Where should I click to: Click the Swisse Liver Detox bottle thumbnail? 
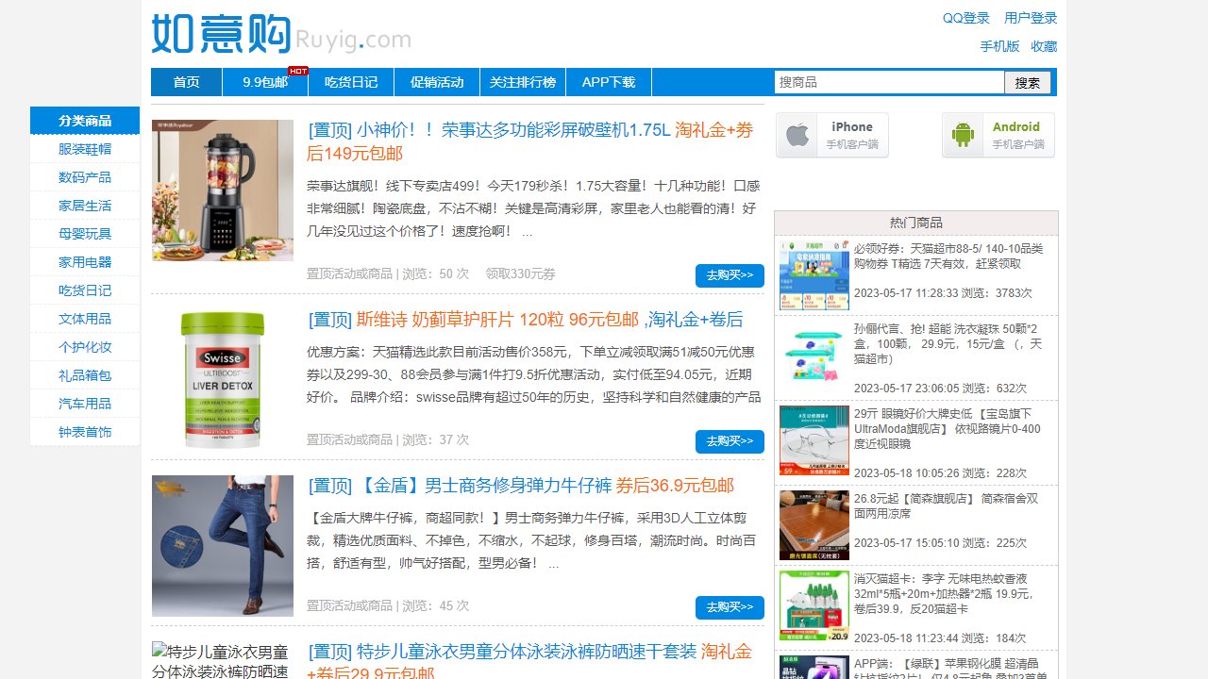point(223,380)
